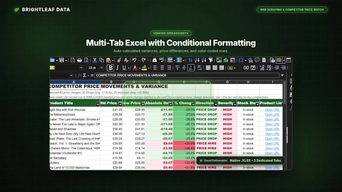Pick the yellow background color swatch
Viewport: 342px width, 192px height.
[x=144, y=68]
